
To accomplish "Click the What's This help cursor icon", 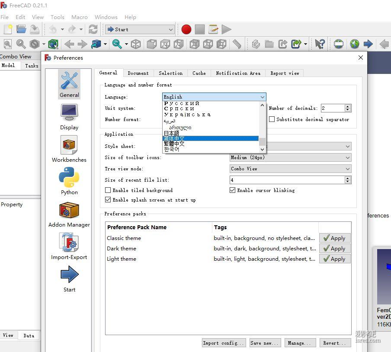I will point(320,44).
